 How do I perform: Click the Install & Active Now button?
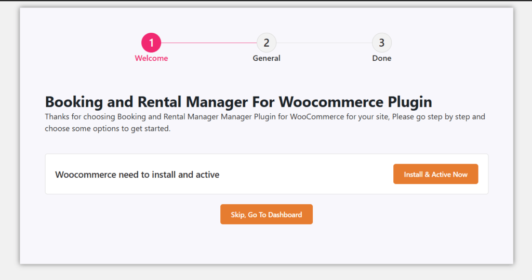coord(436,174)
